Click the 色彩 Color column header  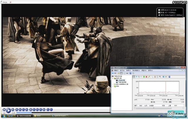click(141, 105)
